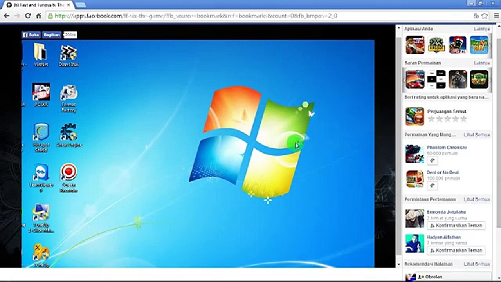The height and width of the screenshot is (282, 501).
Task: Switch to the Fast and Furious 6 browser tab
Action: [x=38, y=5]
